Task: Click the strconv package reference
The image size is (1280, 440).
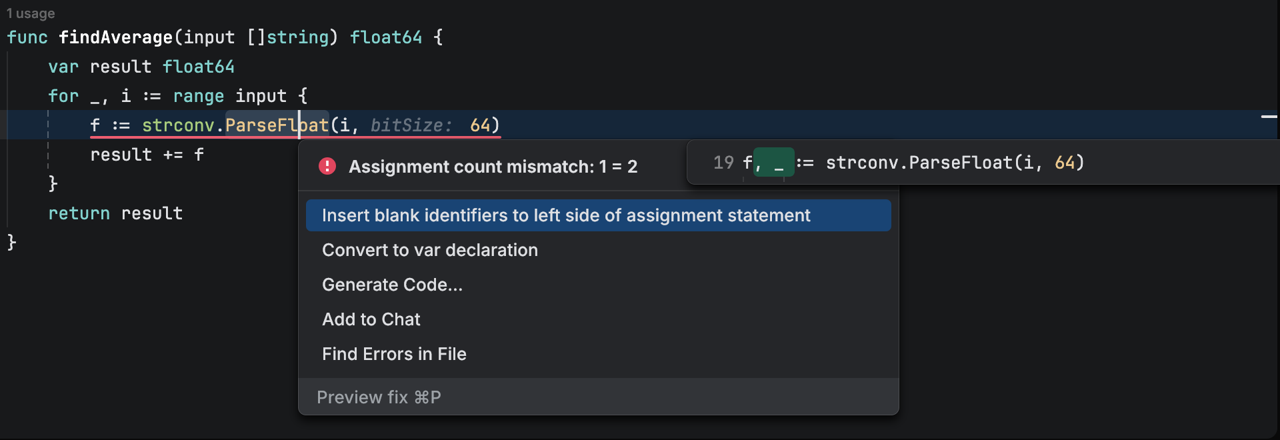Action: click(x=178, y=125)
